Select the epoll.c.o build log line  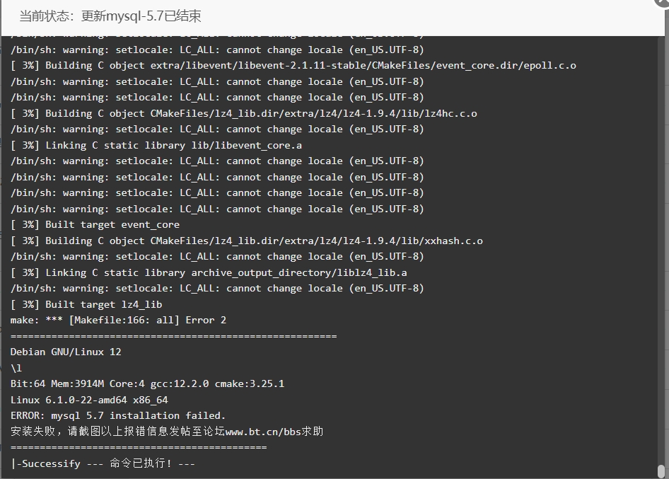293,66
